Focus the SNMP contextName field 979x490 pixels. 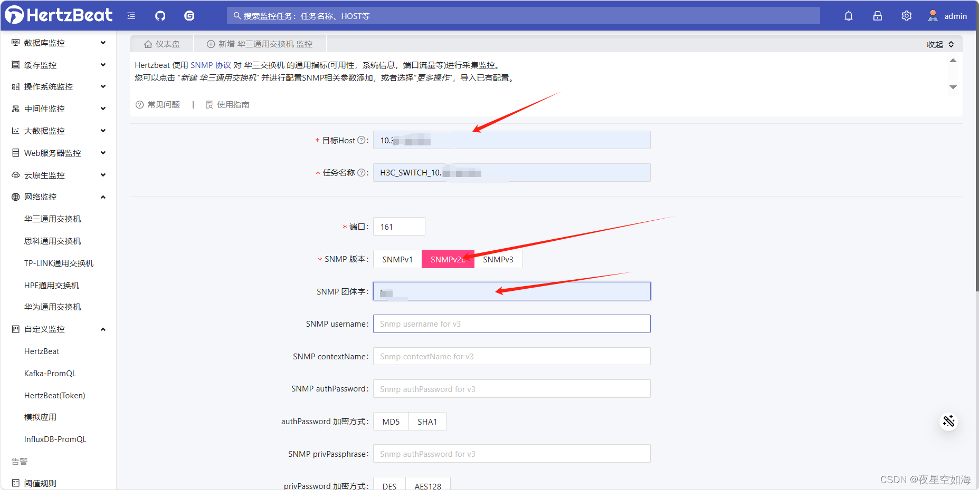512,356
